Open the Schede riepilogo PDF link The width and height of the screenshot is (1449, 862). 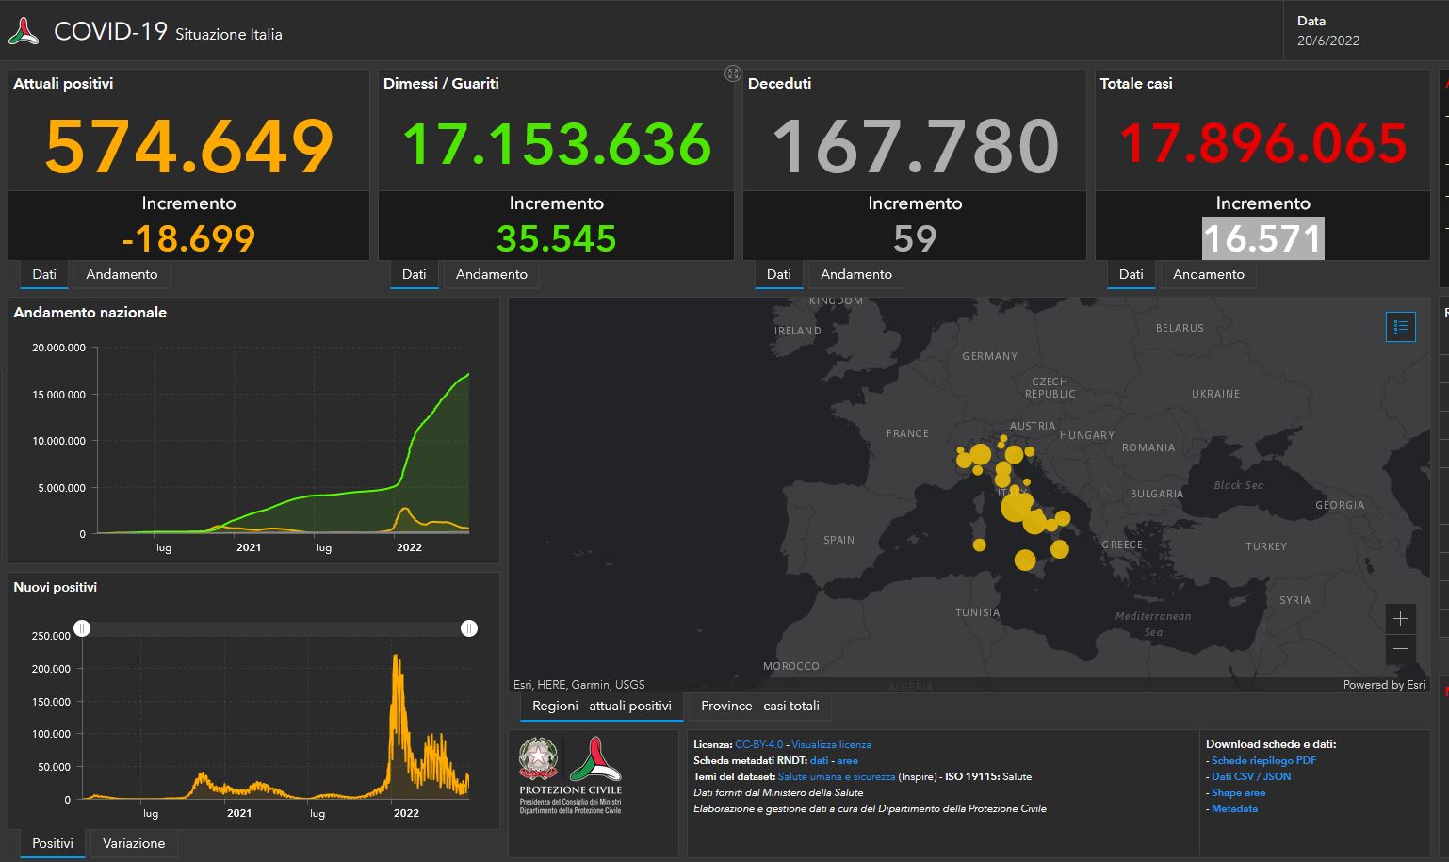point(1263,760)
